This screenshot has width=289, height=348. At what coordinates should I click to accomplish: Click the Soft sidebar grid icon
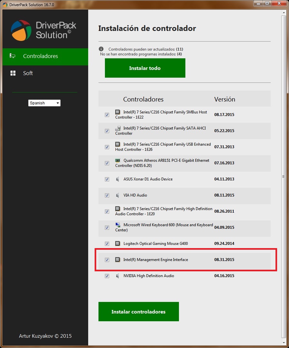pos(13,73)
